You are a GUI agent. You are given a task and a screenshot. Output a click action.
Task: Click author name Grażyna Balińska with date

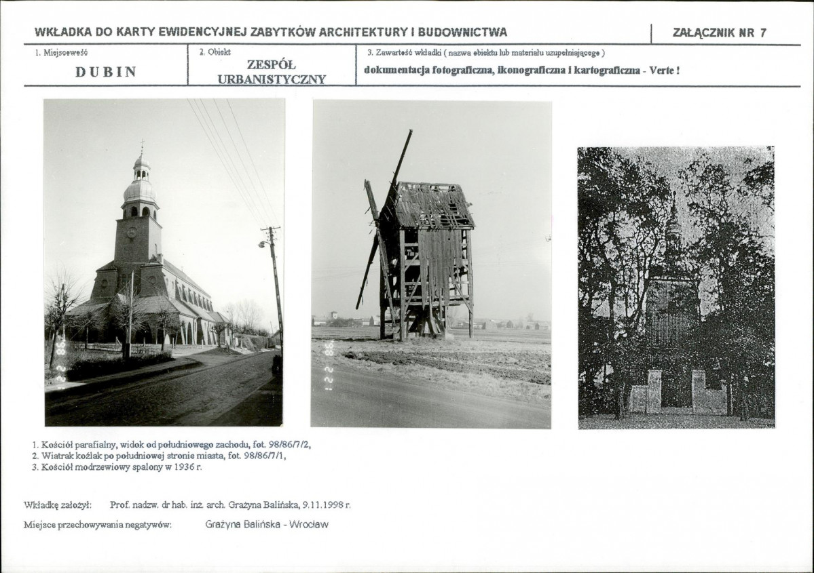point(230,505)
